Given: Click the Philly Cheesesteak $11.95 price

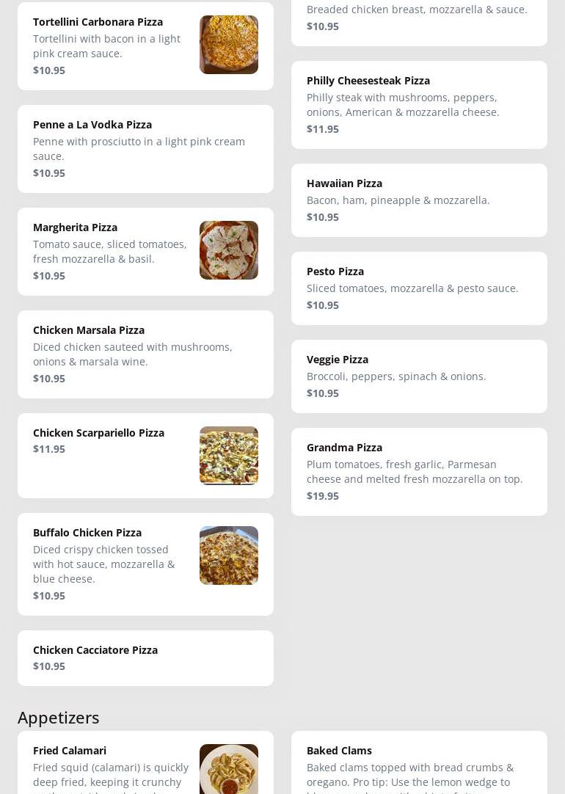Looking at the screenshot, I should (x=323, y=129).
